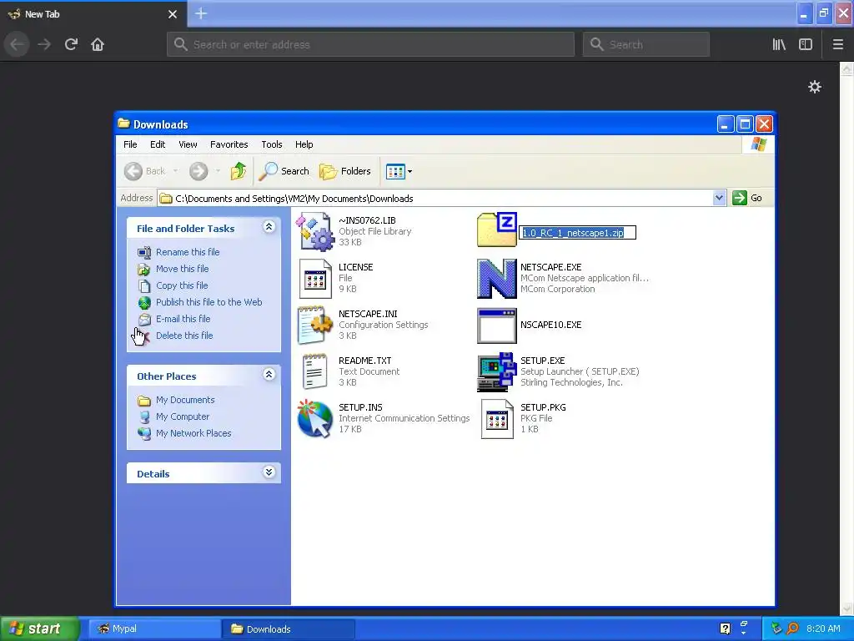The image size is (854, 641).
Task: Click the Go button
Action: [748, 198]
